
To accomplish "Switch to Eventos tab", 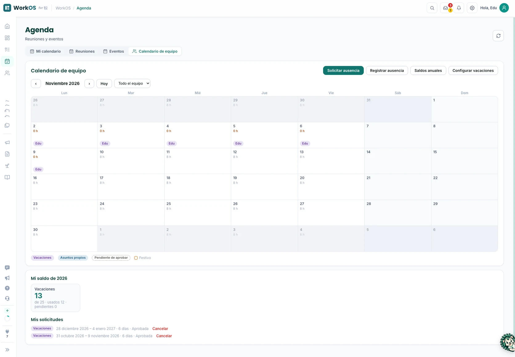I will click(x=113, y=51).
